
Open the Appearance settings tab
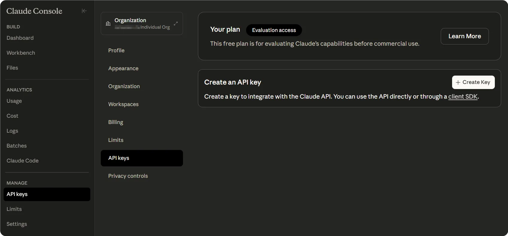(x=123, y=68)
